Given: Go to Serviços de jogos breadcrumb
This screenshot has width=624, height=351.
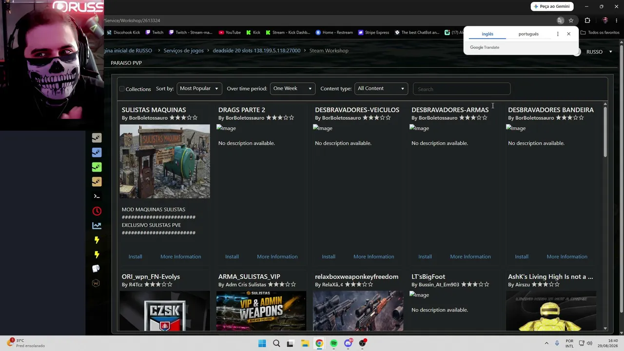Looking at the screenshot, I should tap(183, 51).
